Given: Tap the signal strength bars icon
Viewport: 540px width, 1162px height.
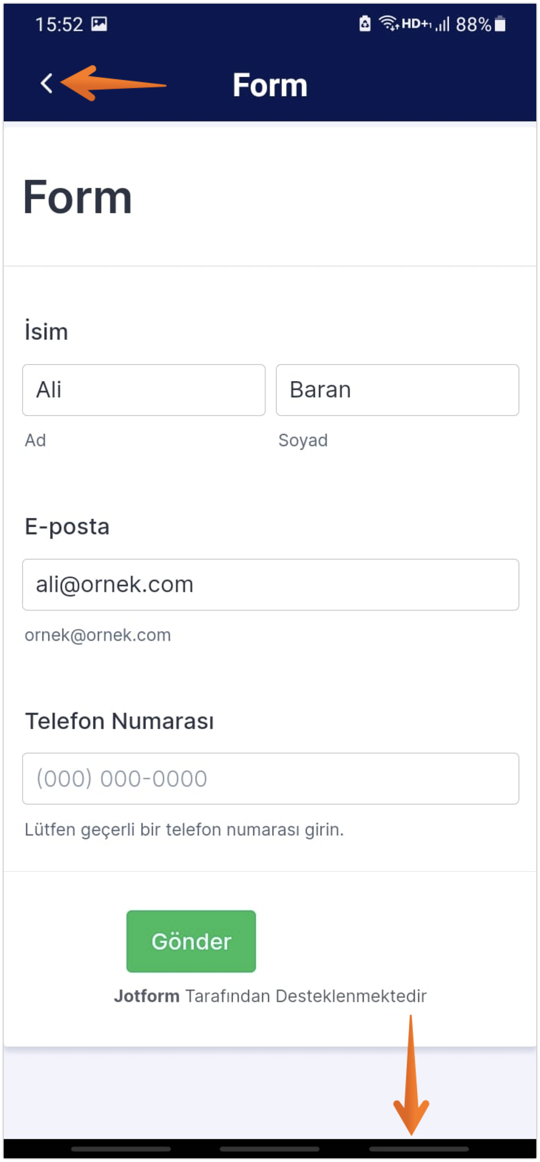Looking at the screenshot, I should click(443, 24).
